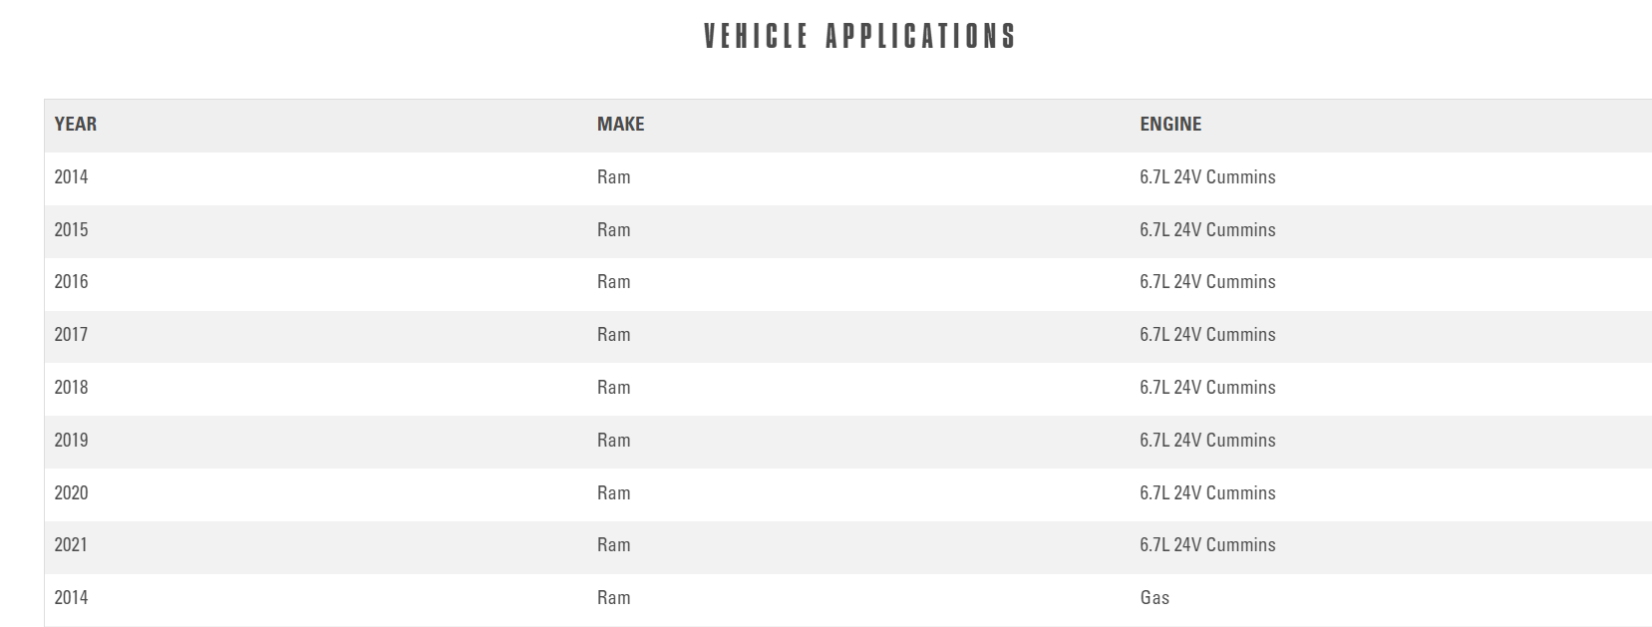
Task: Select Ram in the 2015 row
Action: [x=613, y=230]
